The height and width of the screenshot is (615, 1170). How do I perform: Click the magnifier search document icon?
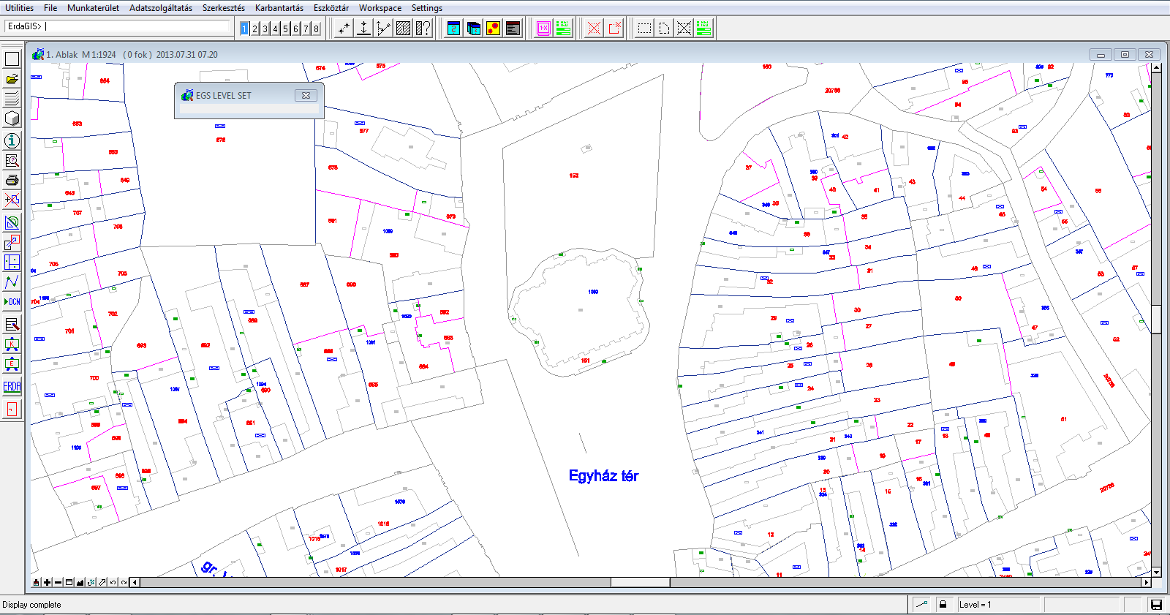click(x=12, y=160)
